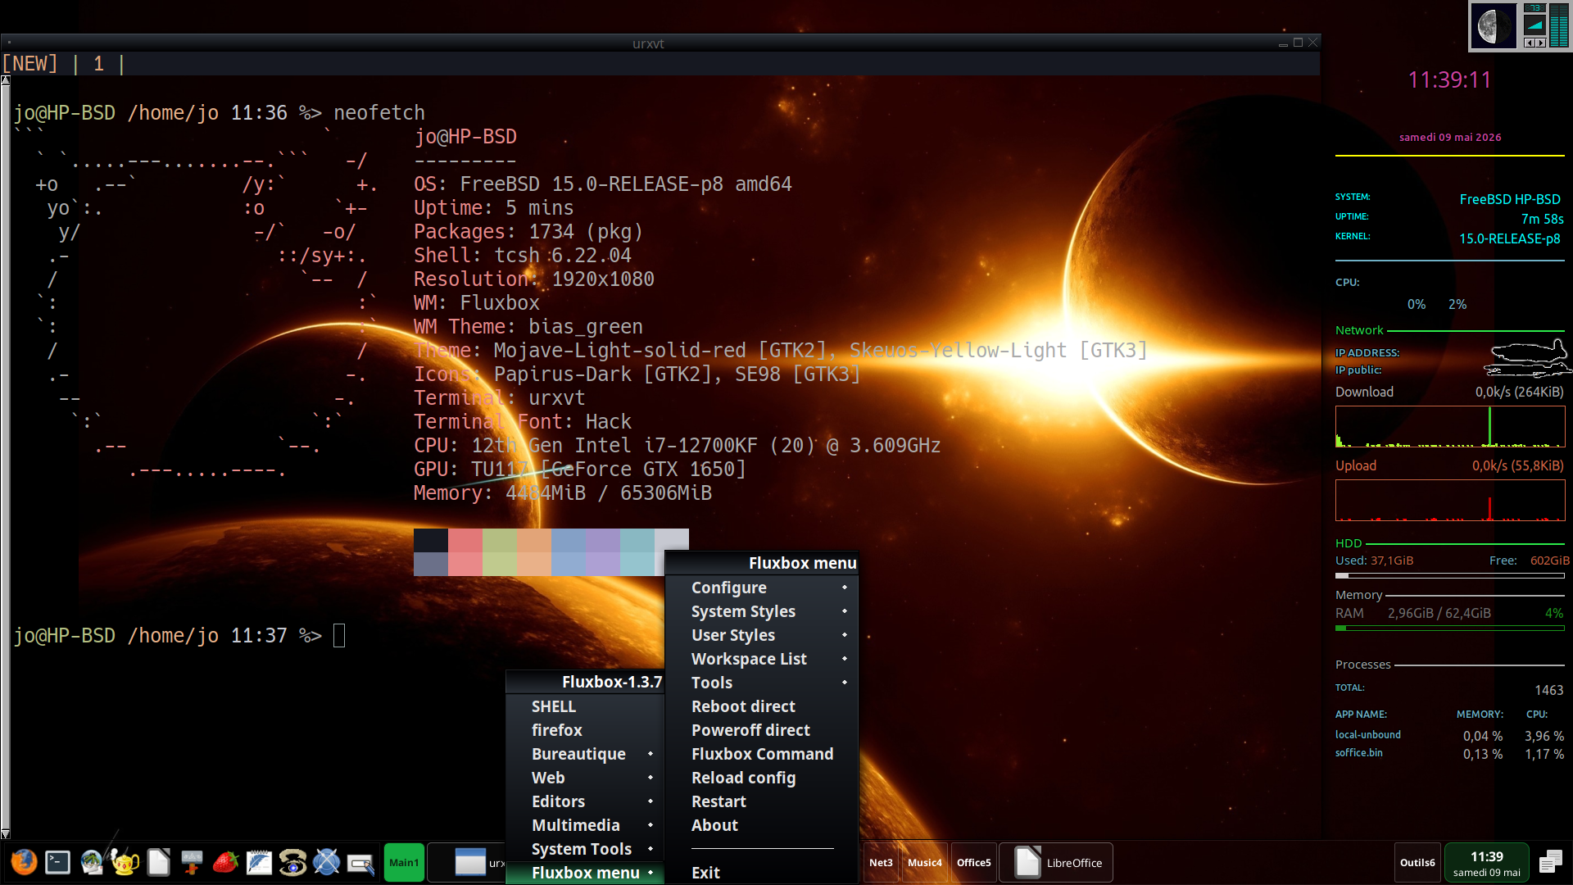Open the blank document launcher beside the teapot

point(158,862)
